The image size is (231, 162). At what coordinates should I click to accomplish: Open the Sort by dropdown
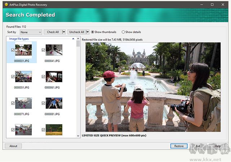point(31,32)
